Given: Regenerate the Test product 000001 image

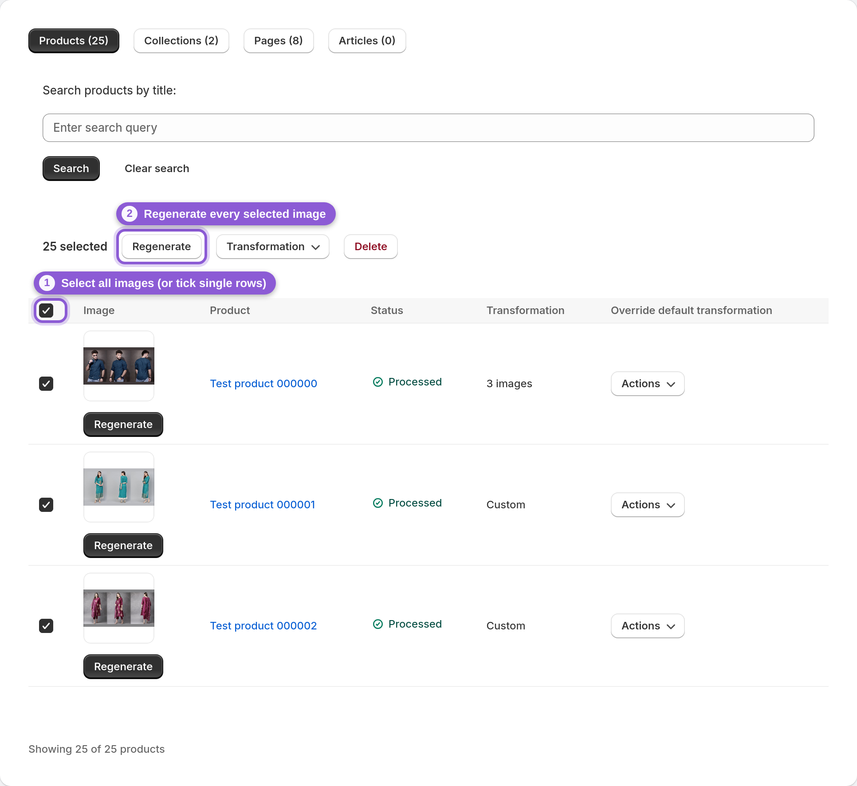Looking at the screenshot, I should (123, 546).
